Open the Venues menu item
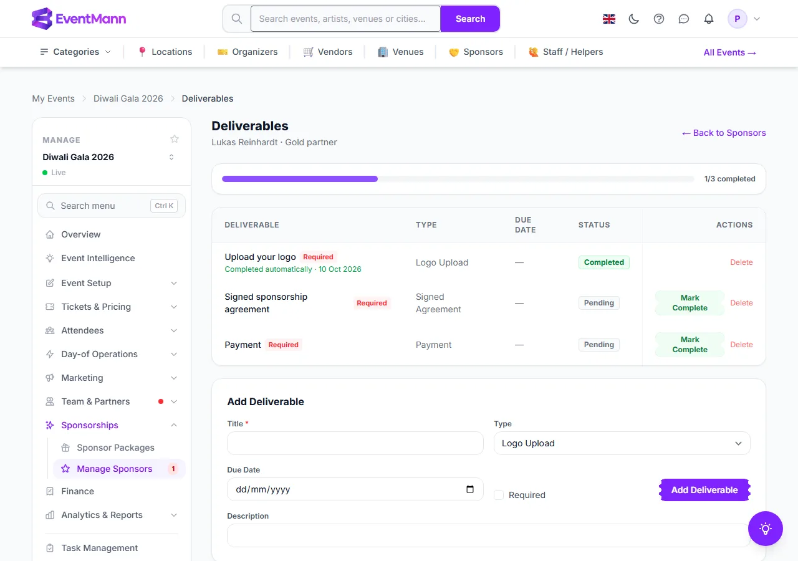 coord(401,52)
